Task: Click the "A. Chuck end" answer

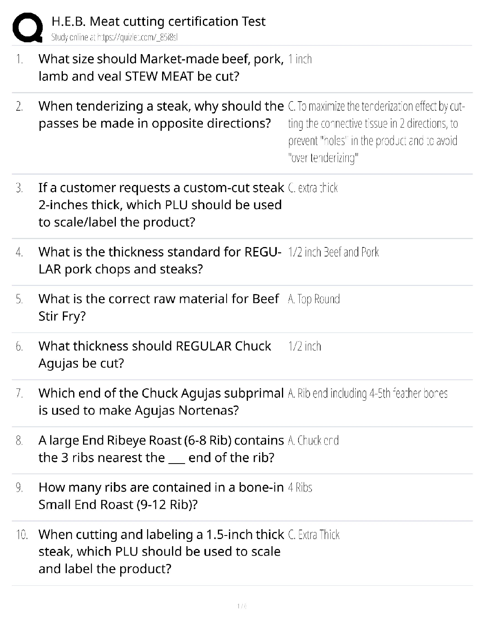Action: (313, 440)
